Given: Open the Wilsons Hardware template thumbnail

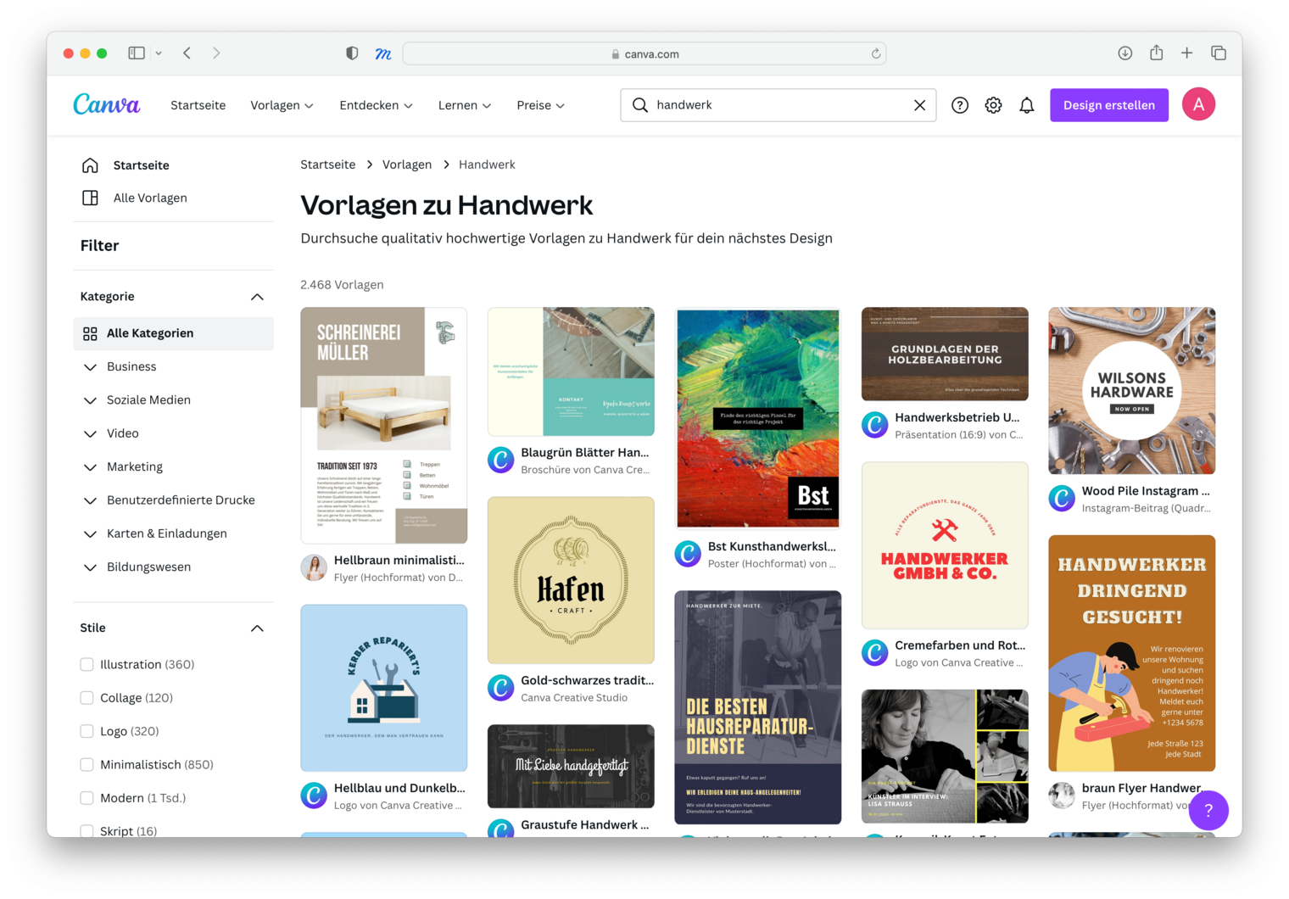Looking at the screenshot, I should point(1131,391).
